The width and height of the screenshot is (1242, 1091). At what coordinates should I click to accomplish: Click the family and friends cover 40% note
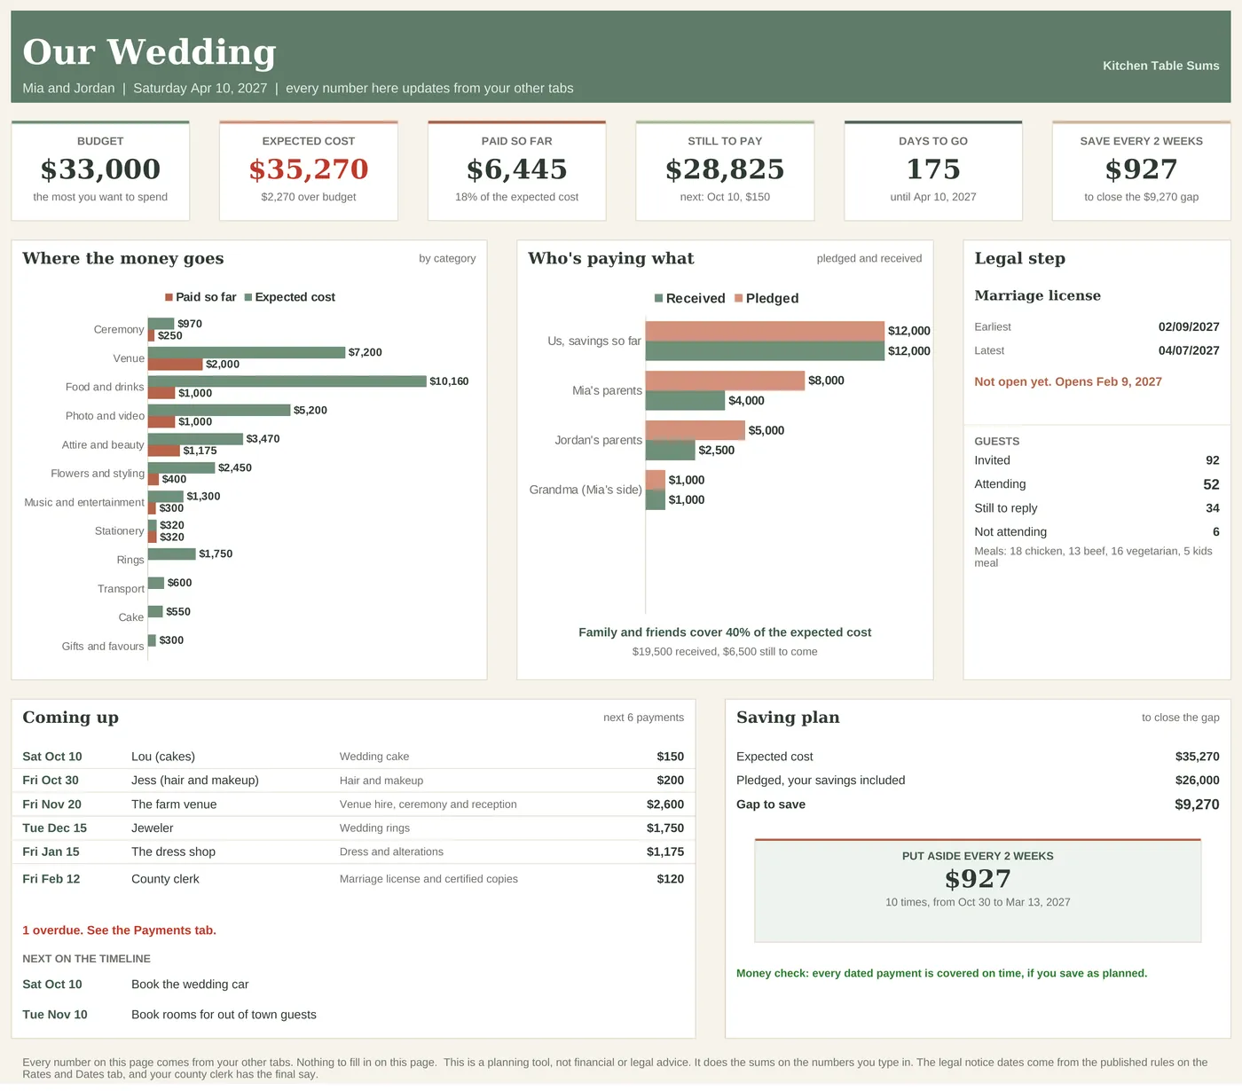click(725, 632)
